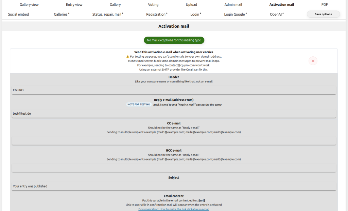Go to the Upload tab
This screenshot has width=348, height=211.
(x=191, y=4)
